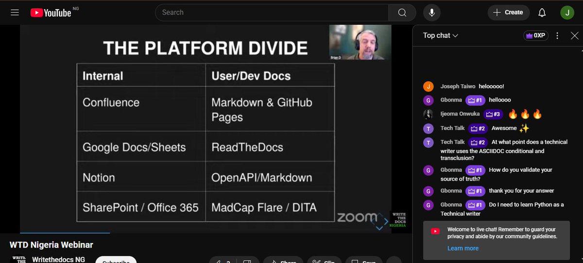The height and width of the screenshot is (263, 583).
Task: Click the video player slide area
Action: [206, 129]
